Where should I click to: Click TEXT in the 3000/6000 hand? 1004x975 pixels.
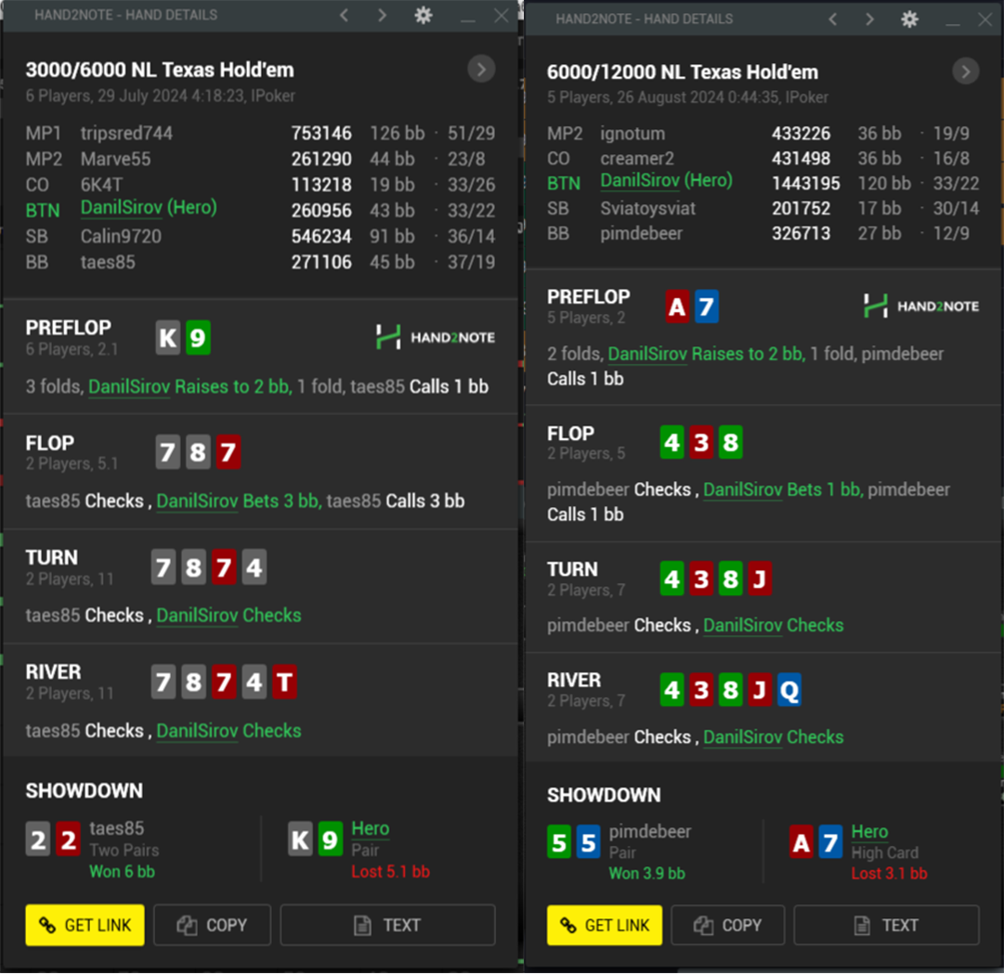pyautogui.click(x=388, y=925)
